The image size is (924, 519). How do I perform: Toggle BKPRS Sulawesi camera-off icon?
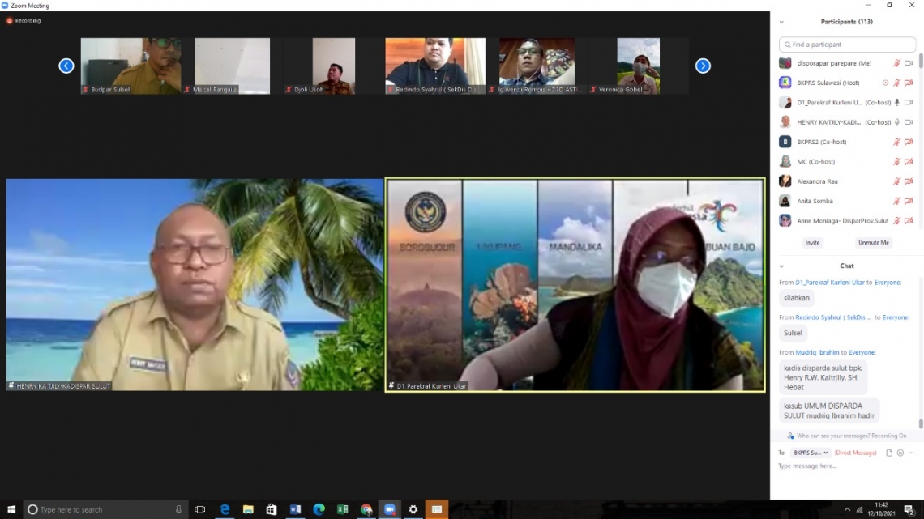coord(909,83)
